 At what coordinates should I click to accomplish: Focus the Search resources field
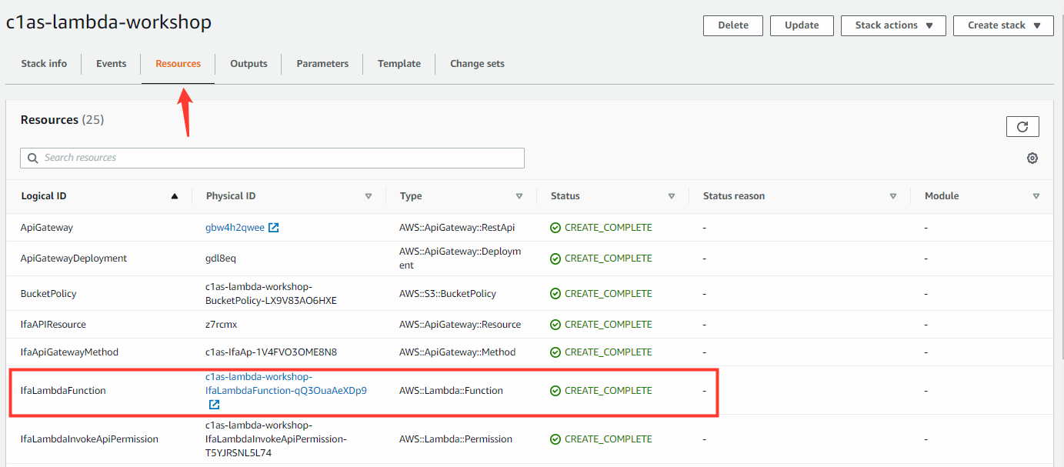click(x=272, y=158)
